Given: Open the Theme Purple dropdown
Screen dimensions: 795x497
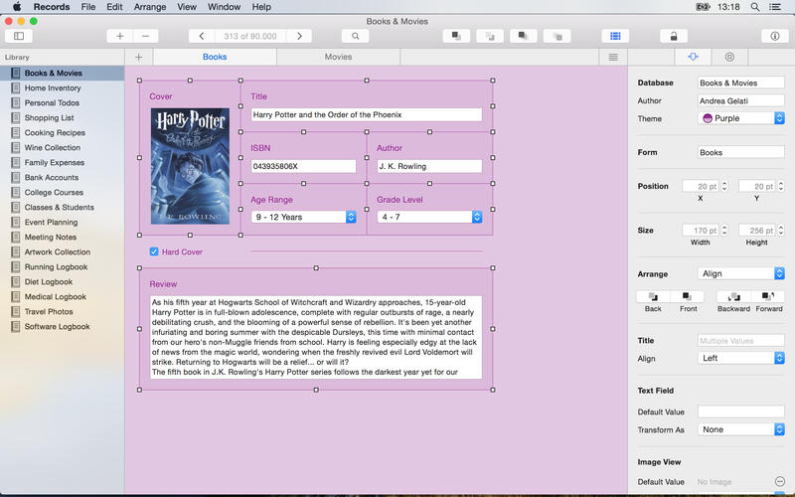Looking at the screenshot, I should coord(741,118).
